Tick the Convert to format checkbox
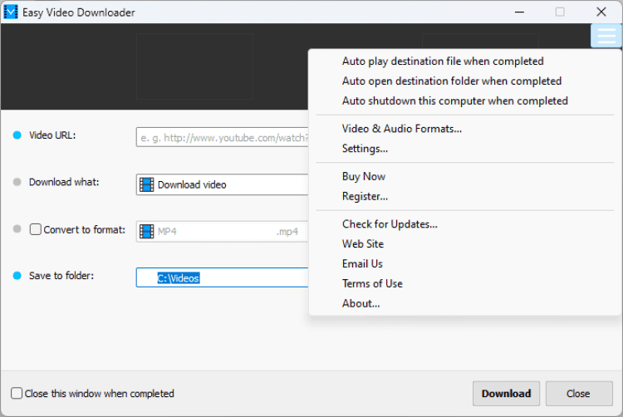Screen dimensions: 623x417 (x=36, y=229)
